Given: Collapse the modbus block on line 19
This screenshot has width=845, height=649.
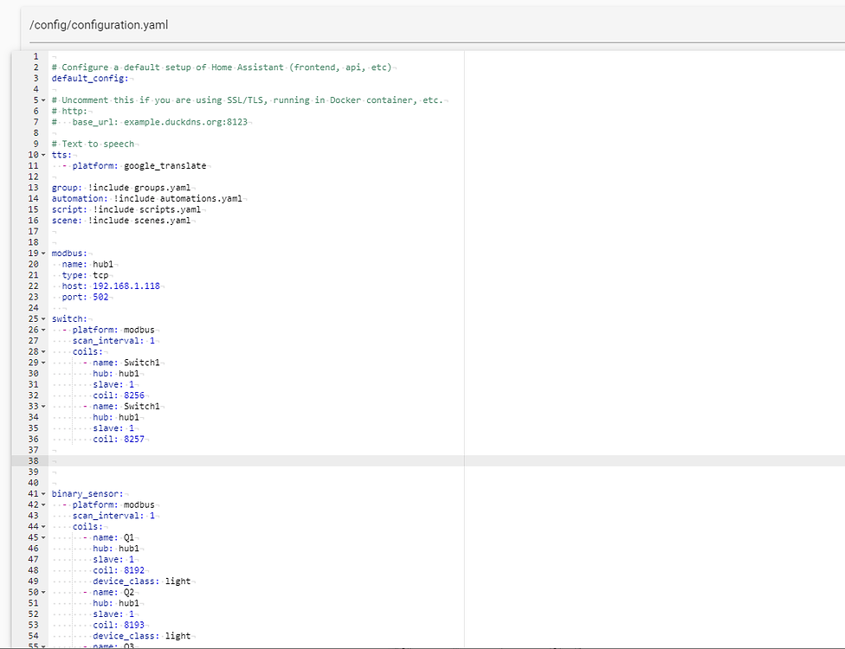Looking at the screenshot, I should tap(43, 254).
